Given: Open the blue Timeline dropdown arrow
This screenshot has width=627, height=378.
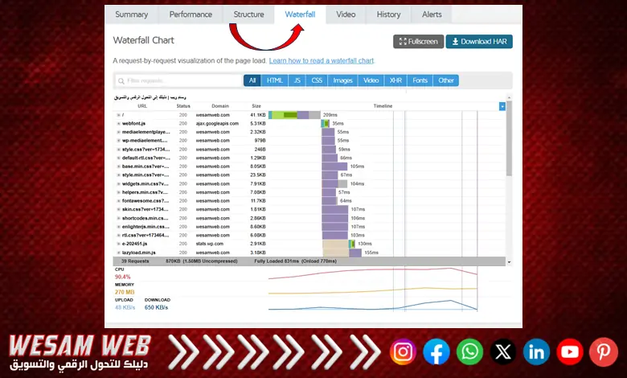Looking at the screenshot, I should tap(502, 106).
